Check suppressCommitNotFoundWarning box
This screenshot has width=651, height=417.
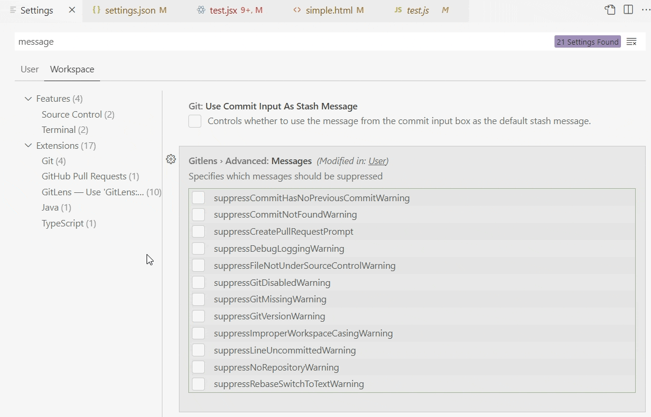click(x=198, y=215)
